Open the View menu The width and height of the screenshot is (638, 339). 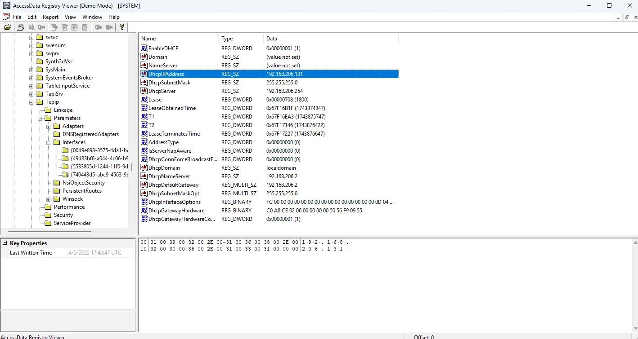pos(70,17)
